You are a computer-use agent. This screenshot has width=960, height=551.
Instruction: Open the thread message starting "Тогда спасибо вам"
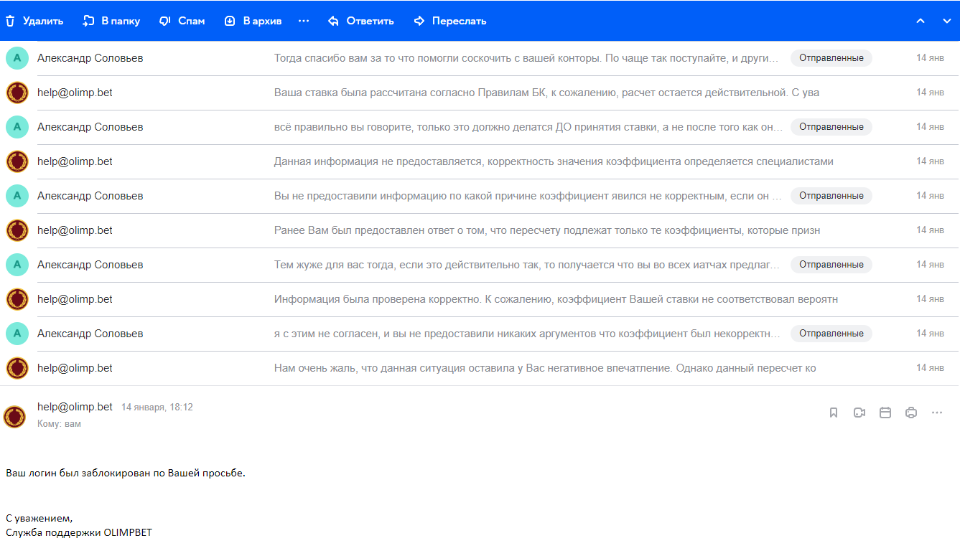coord(526,58)
